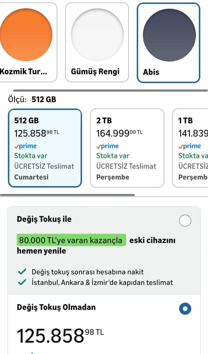Tap the Değiş Tokuş ile heading
208x354 pixels.
click(x=44, y=219)
